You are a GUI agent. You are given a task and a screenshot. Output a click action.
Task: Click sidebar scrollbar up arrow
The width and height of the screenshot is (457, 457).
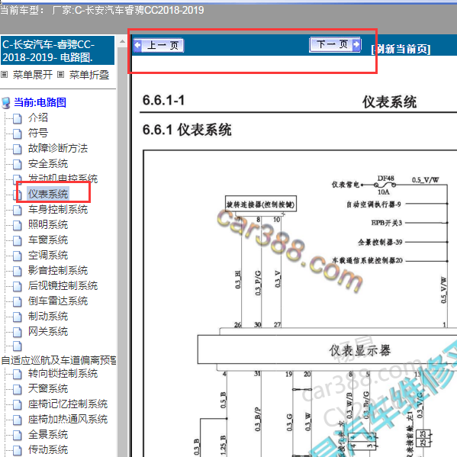click(x=122, y=42)
